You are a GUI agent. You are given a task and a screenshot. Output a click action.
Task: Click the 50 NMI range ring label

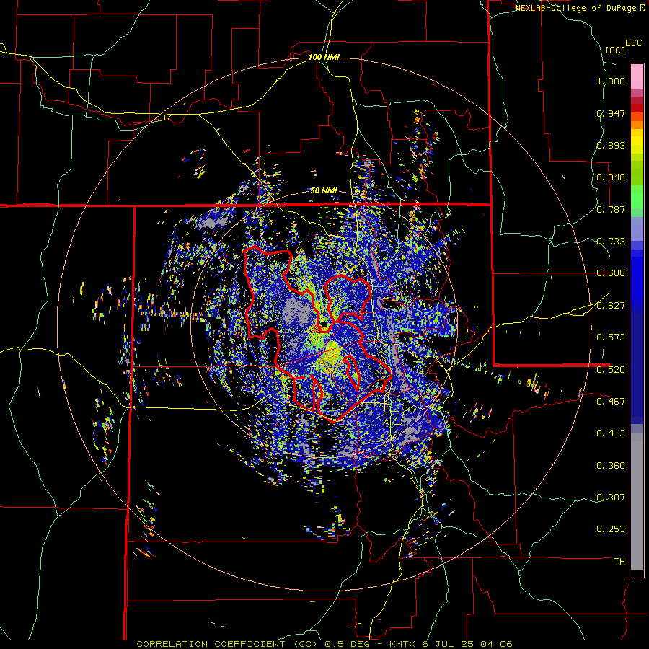click(x=324, y=190)
